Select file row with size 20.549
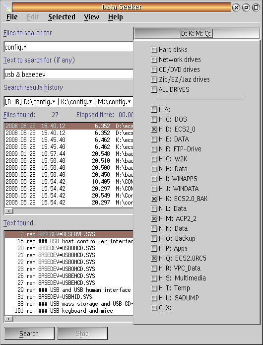The width and height of the screenshot is (263, 345). point(69,196)
